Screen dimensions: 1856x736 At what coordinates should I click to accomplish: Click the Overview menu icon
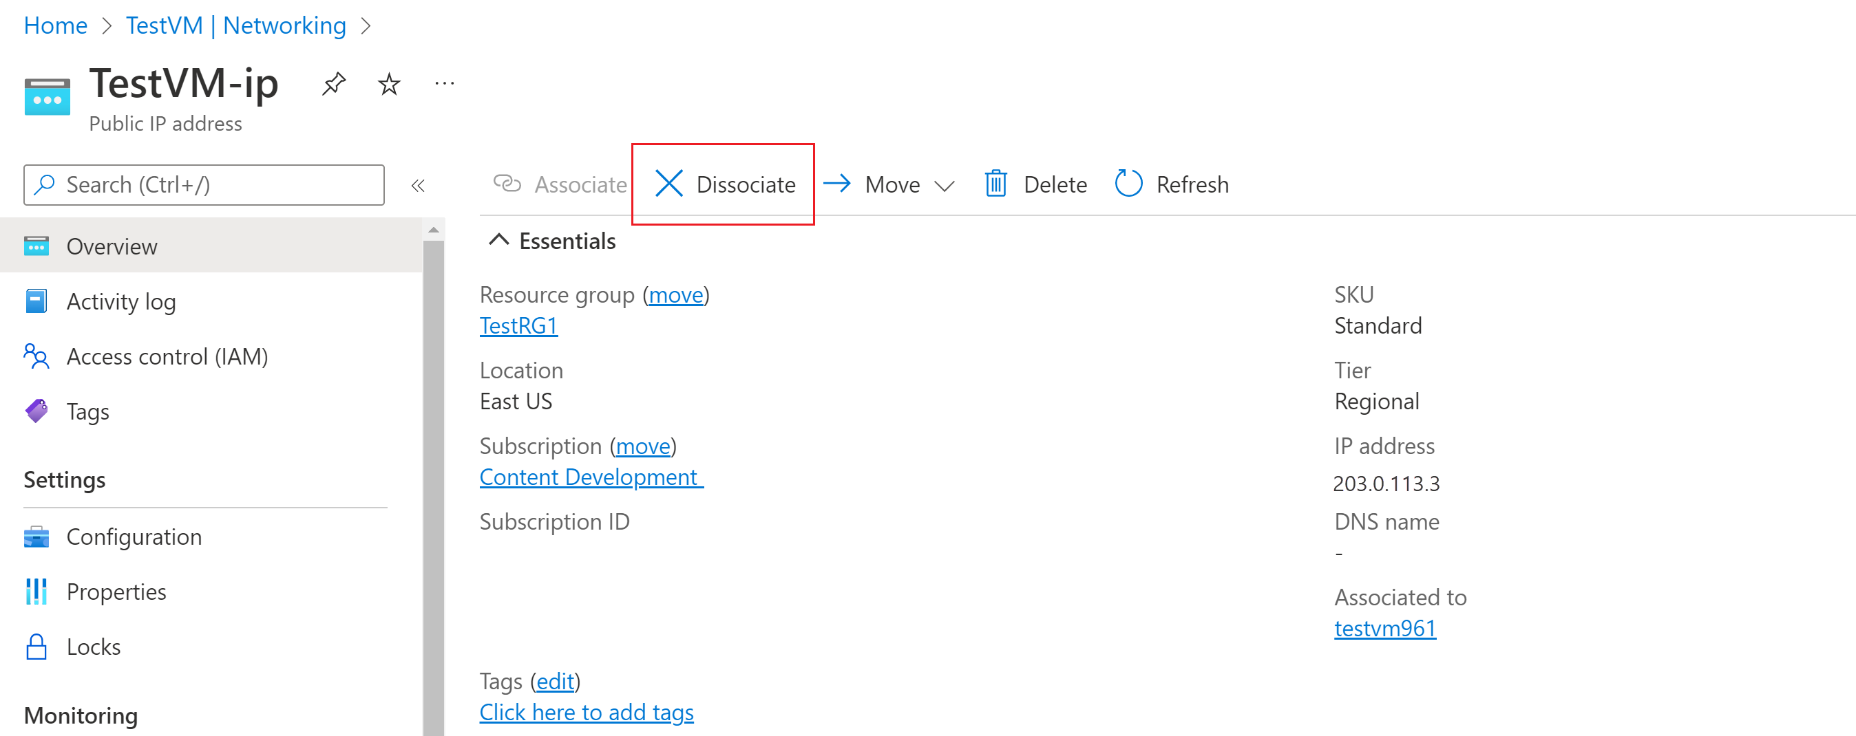(36, 246)
